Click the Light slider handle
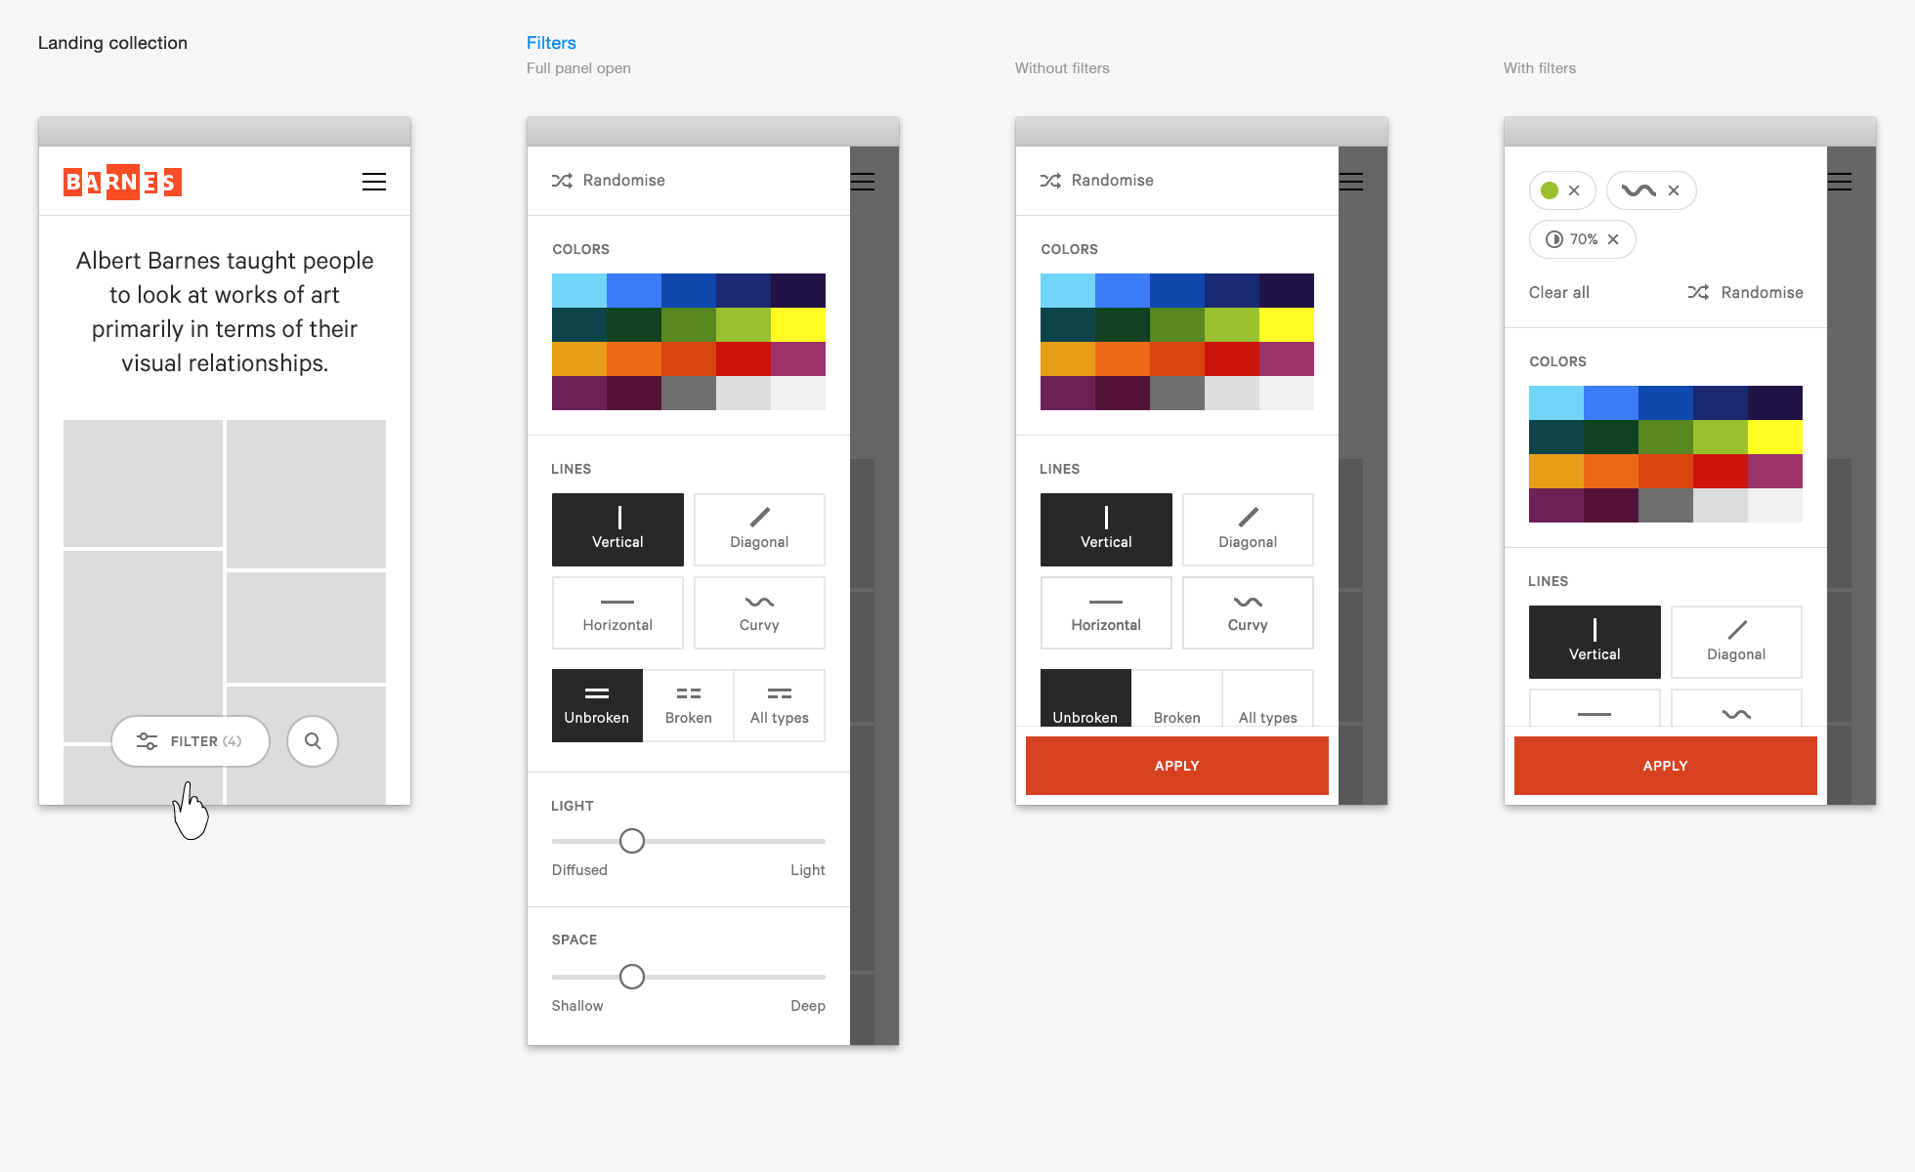This screenshot has width=1915, height=1172. (x=632, y=841)
